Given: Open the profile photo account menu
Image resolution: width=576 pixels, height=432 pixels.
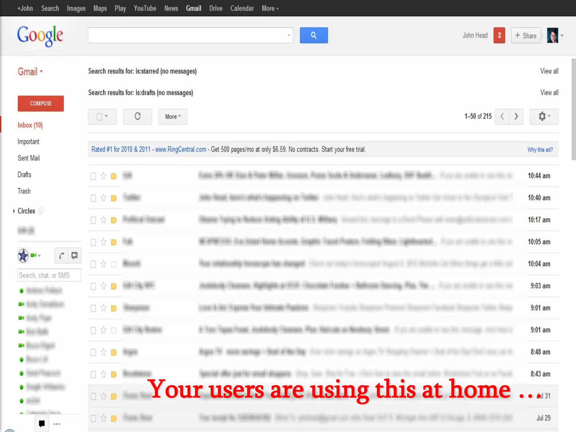Looking at the screenshot, I should tap(552, 35).
